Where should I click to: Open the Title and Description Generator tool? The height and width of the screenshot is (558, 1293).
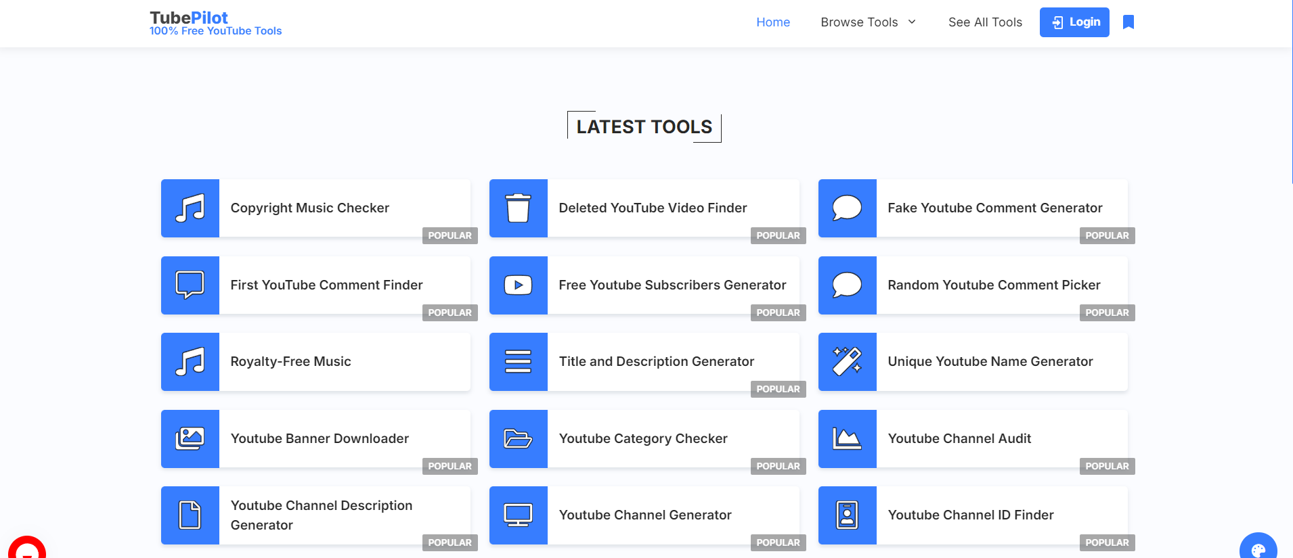(x=656, y=362)
